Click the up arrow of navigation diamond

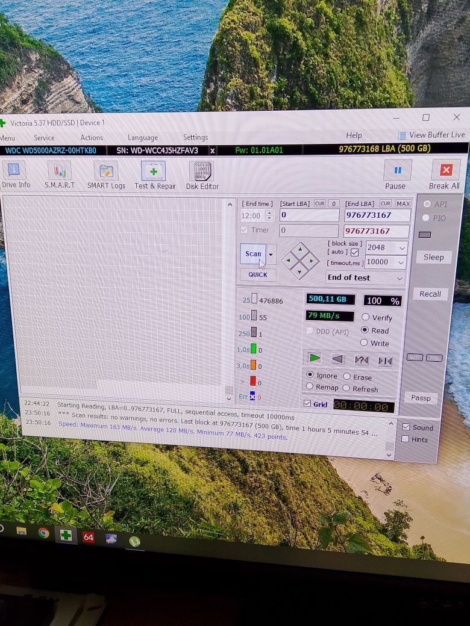coord(300,250)
